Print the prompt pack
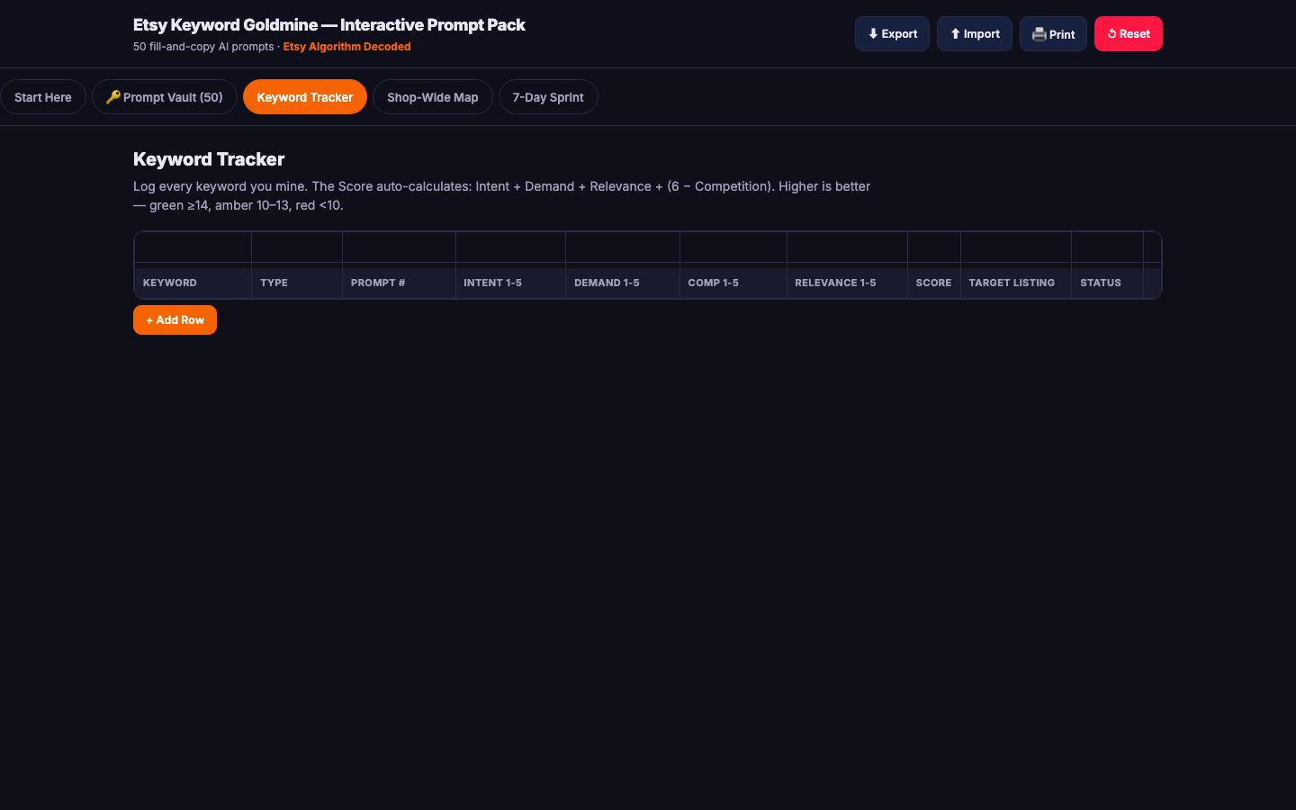This screenshot has width=1296, height=810. pyautogui.click(x=1053, y=34)
